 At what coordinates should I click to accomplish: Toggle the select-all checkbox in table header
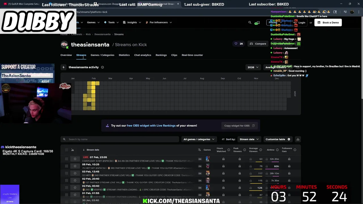tap(66, 150)
